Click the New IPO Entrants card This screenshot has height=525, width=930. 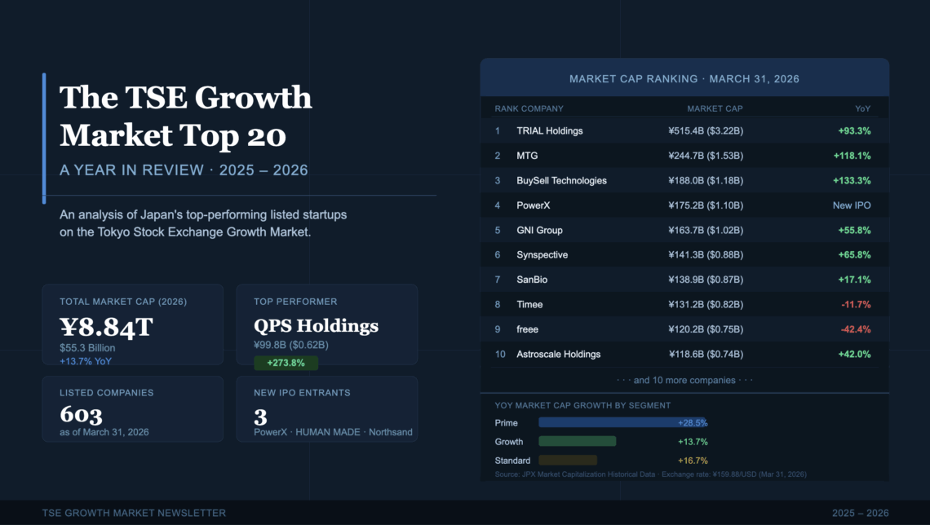click(326, 409)
